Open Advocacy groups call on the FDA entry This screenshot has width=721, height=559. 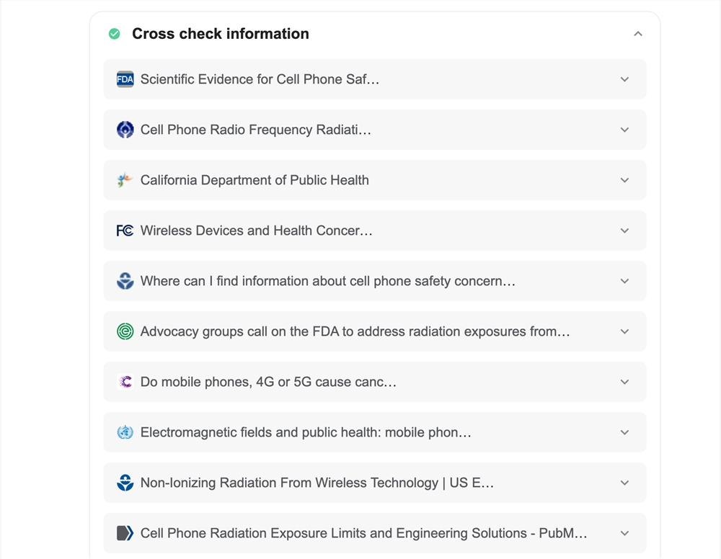click(375, 331)
